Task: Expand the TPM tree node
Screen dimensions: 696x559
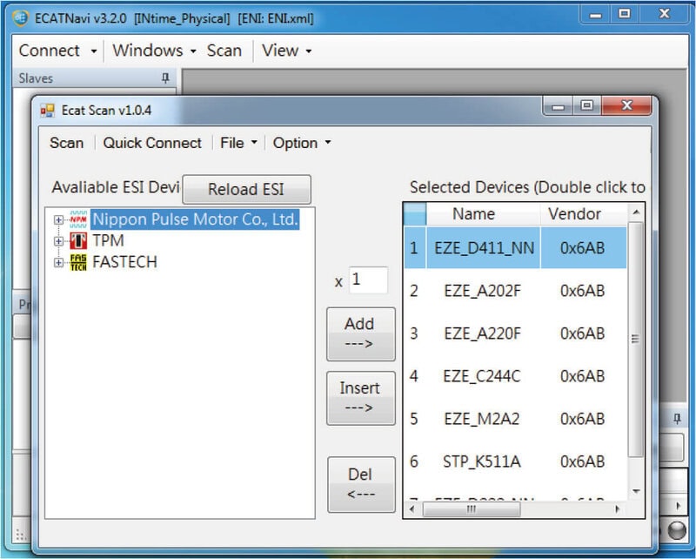Action: [58, 241]
